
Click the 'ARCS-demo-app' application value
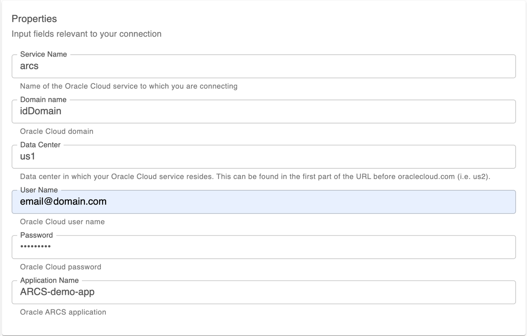click(58, 291)
